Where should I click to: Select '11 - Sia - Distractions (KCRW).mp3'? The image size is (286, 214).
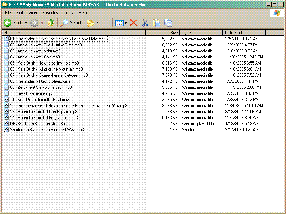[x=40, y=100]
